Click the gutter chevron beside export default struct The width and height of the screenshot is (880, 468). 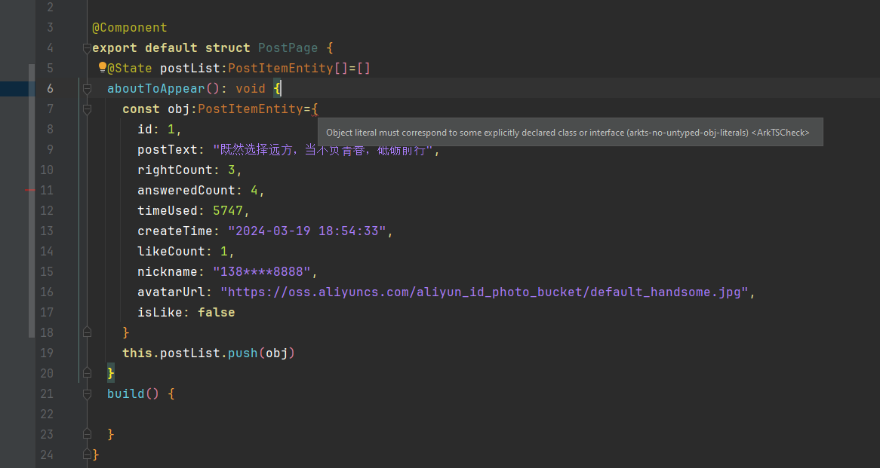point(86,47)
